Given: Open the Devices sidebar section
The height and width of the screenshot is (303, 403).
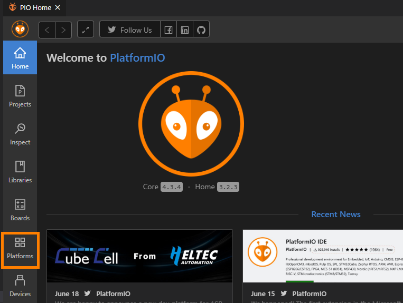Looking at the screenshot, I should click(x=20, y=286).
